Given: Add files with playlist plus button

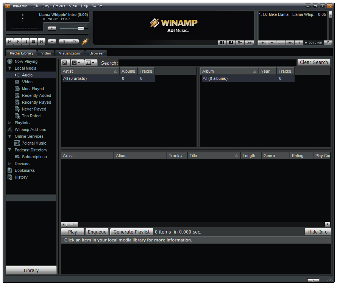Looking at the screenshot, I should (x=262, y=42).
